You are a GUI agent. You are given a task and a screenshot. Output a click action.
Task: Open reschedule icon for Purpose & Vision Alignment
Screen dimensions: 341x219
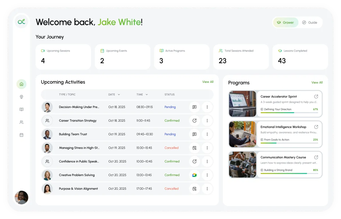194,189
